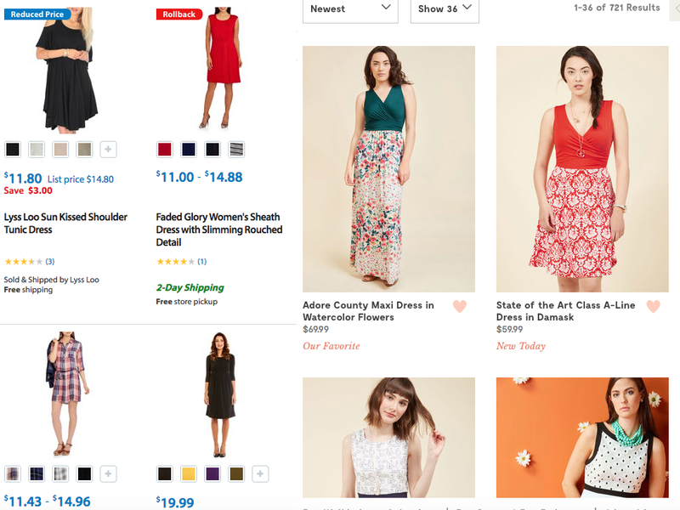Click the red Rollback badge
The height and width of the screenshot is (510, 680).
point(178,14)
